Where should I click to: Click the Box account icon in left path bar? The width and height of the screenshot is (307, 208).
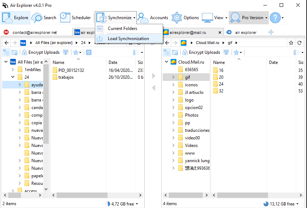(23, 43)
